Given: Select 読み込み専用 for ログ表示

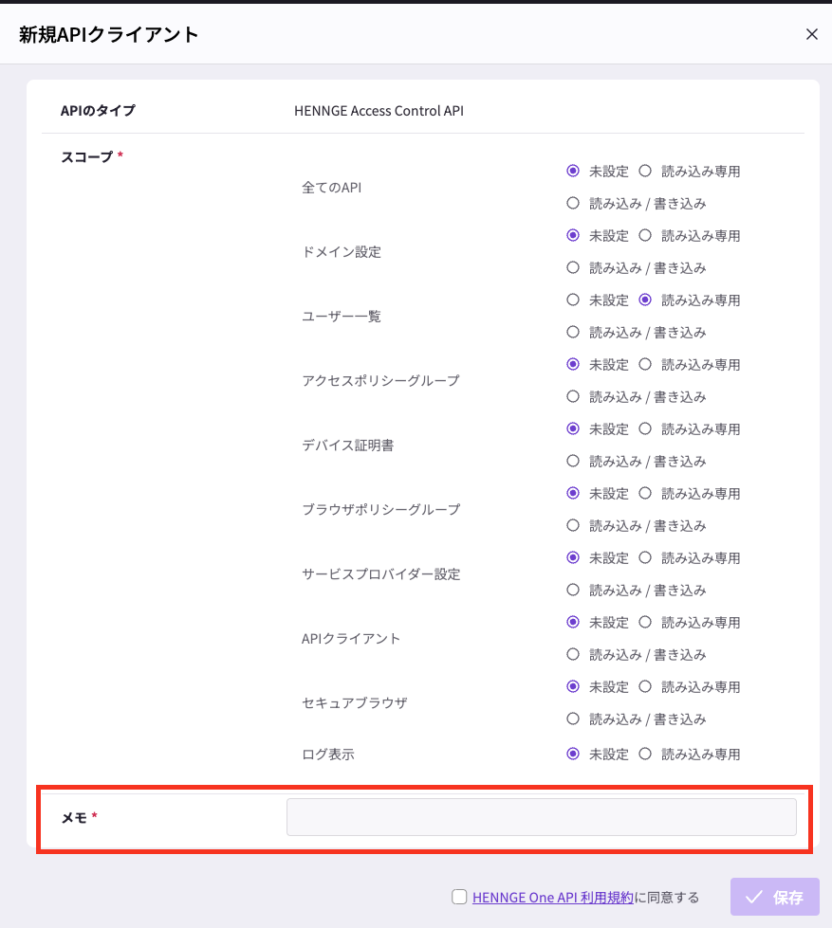Looking at the screenshot, I should coord(645,755).
